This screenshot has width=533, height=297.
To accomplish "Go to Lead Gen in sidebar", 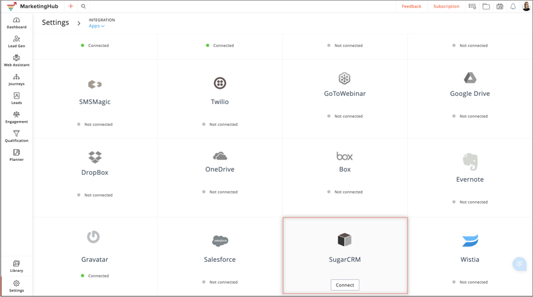I will (16, 42).
